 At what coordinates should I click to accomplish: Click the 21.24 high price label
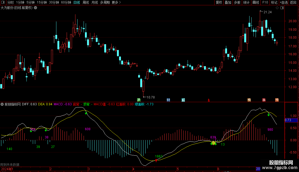coord(268,12)
